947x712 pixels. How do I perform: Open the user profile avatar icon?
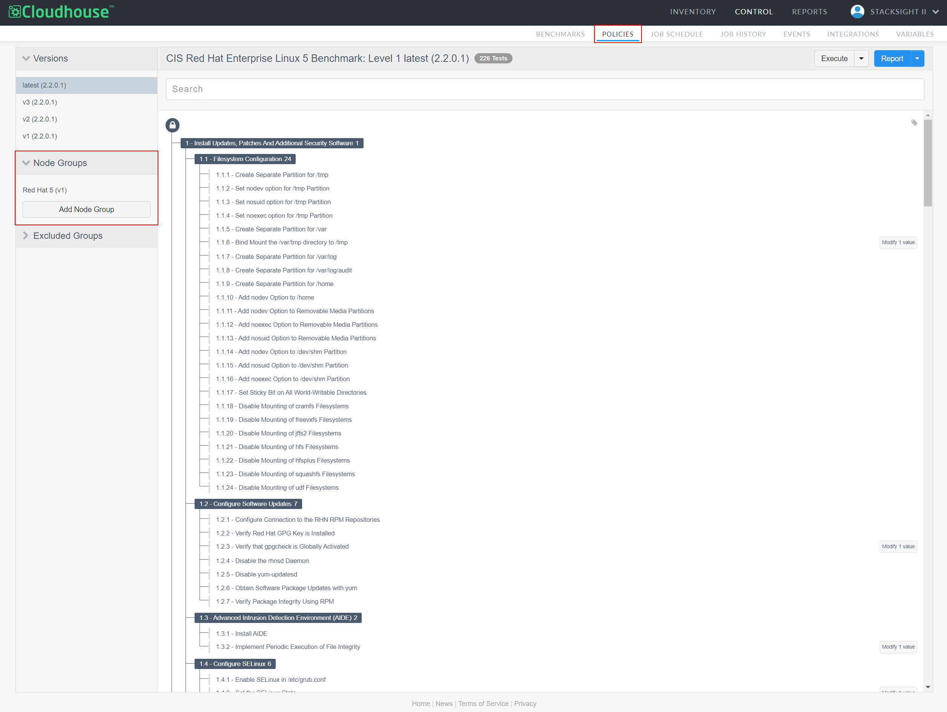pos(857,12)
